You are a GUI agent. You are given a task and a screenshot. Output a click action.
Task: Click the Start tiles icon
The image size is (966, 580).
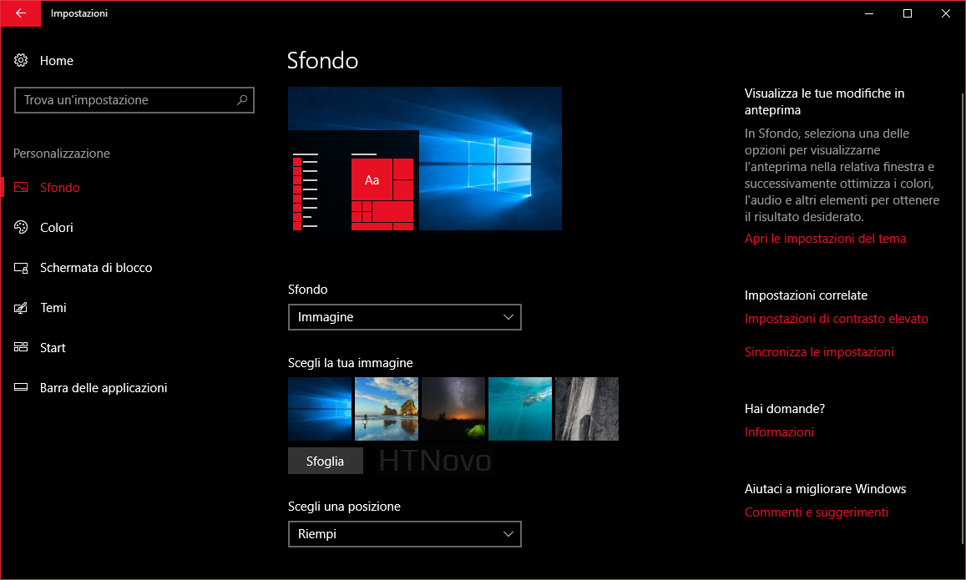coord(21,347)
